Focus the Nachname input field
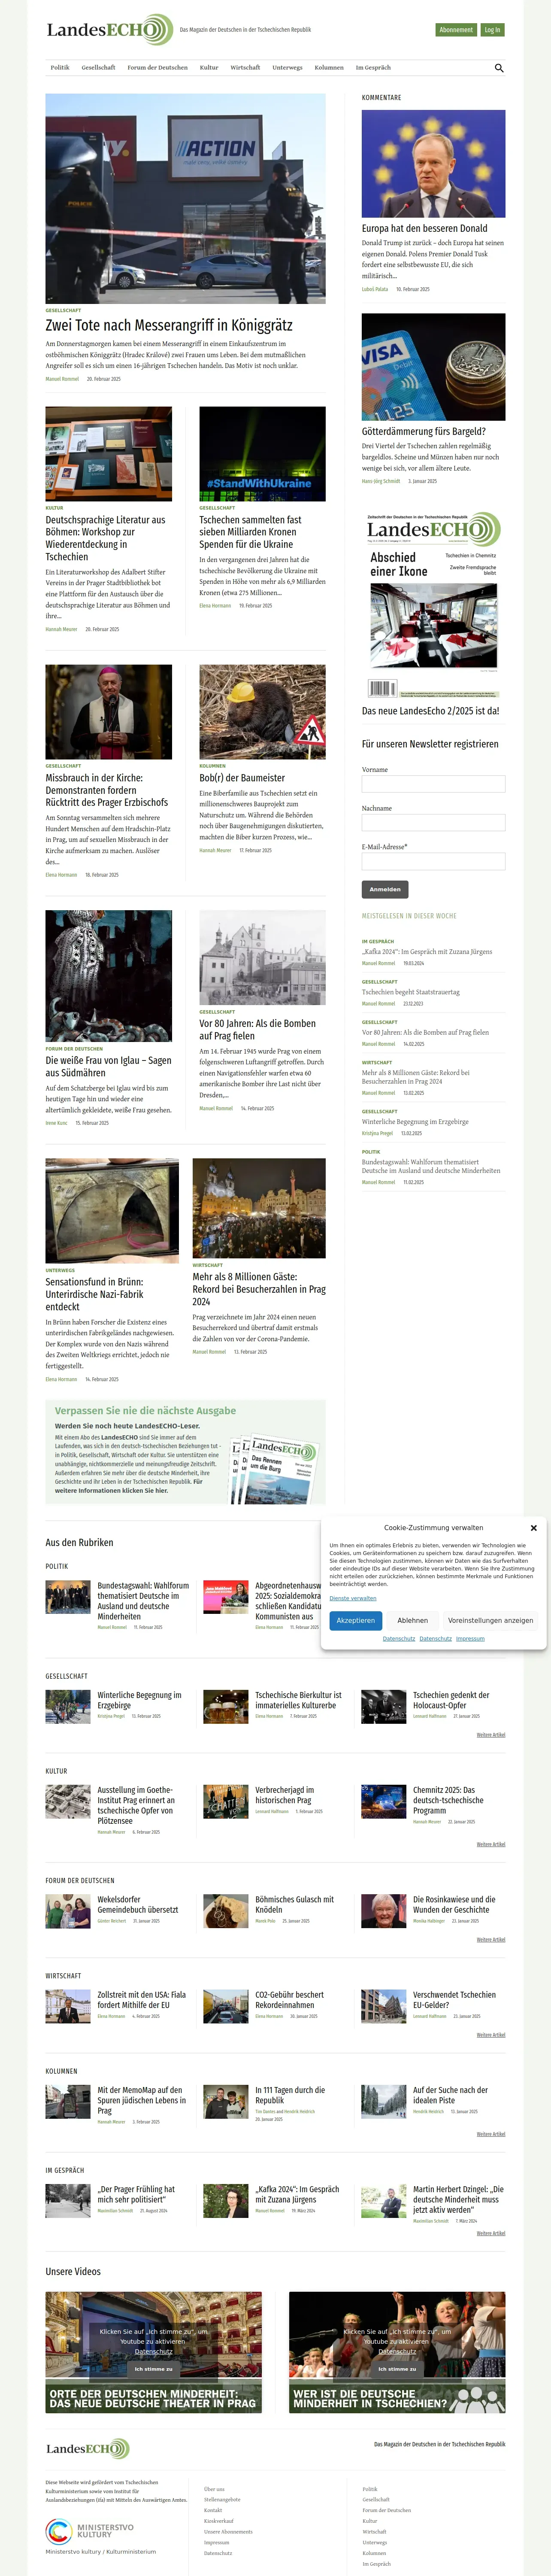 [433, 822]
